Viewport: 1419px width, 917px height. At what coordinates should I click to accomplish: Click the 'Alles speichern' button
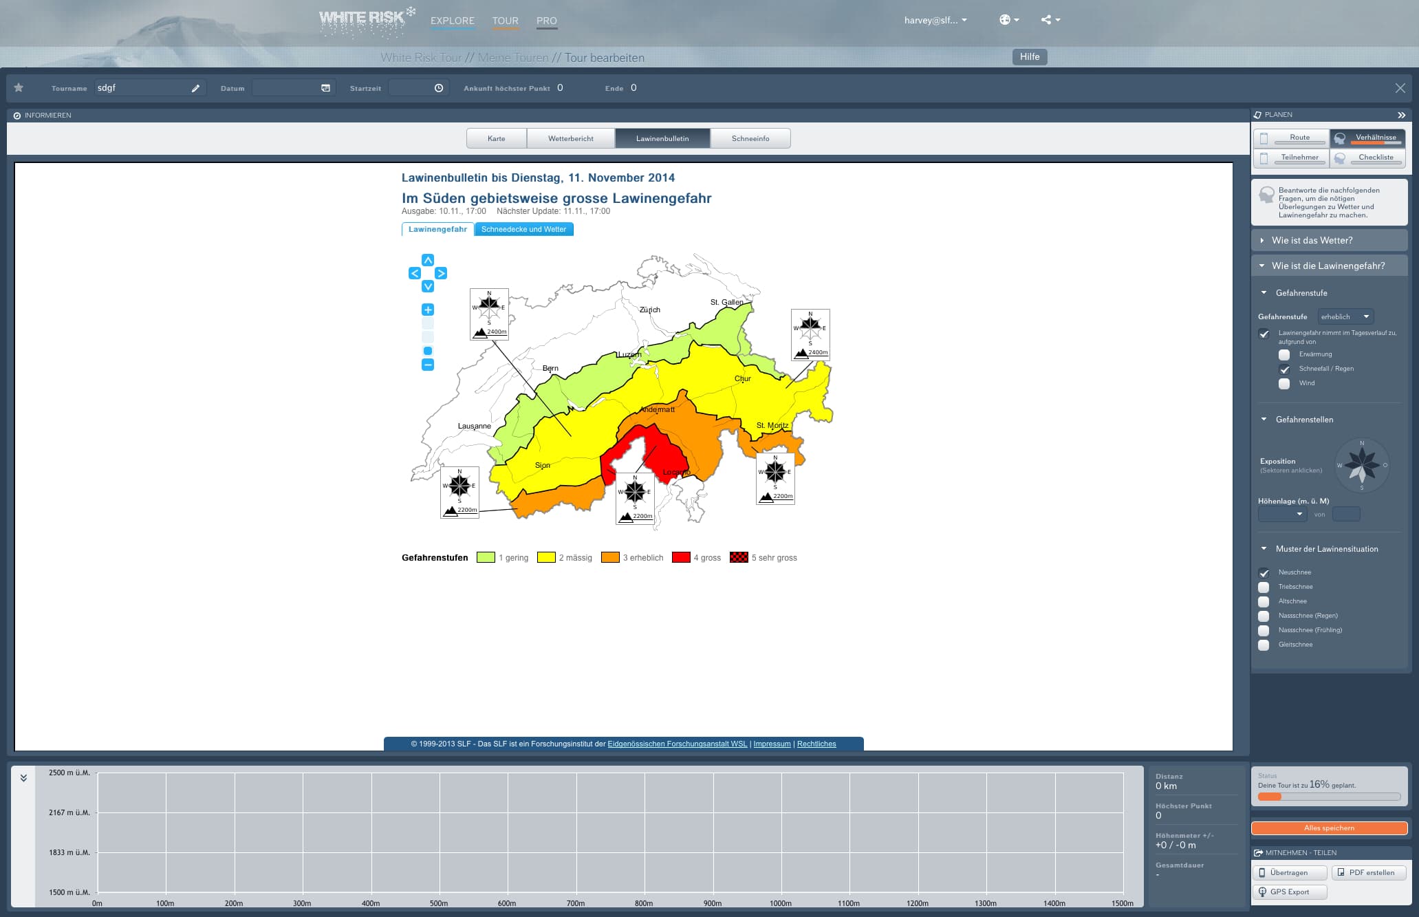click(x=1329, y=828)
